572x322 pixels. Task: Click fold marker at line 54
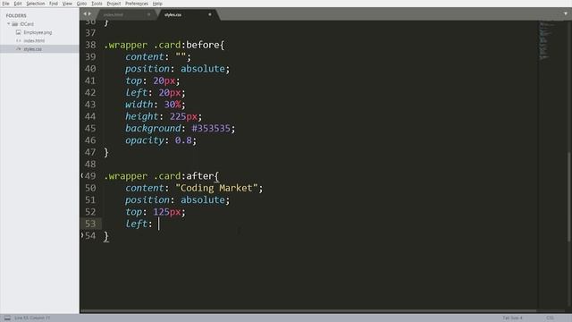(82, 235)
